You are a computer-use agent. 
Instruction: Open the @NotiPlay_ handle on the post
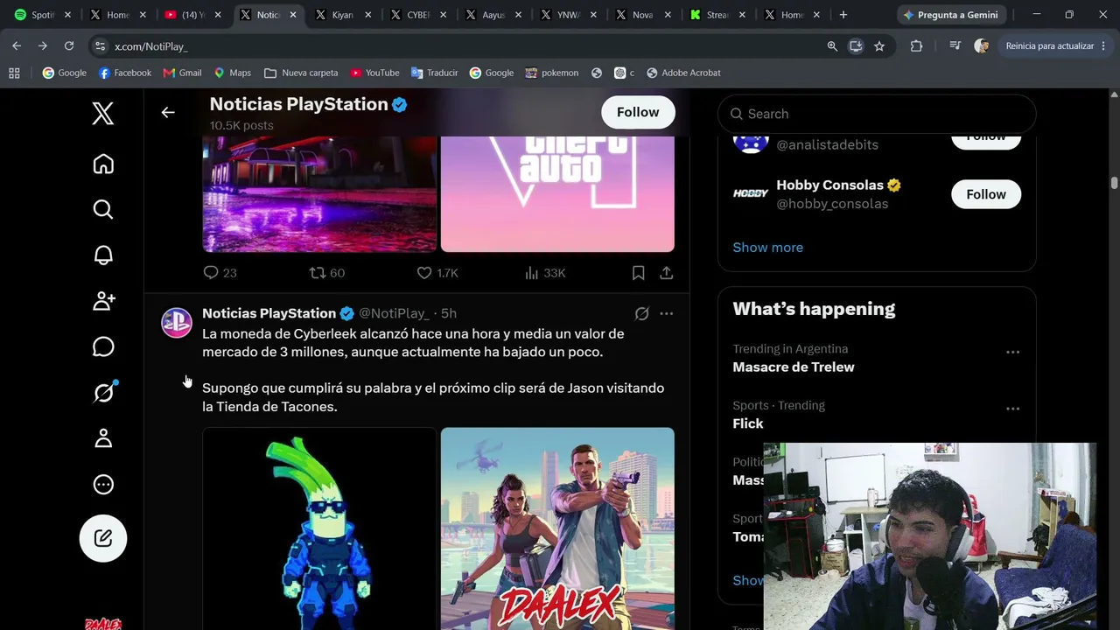394,313
